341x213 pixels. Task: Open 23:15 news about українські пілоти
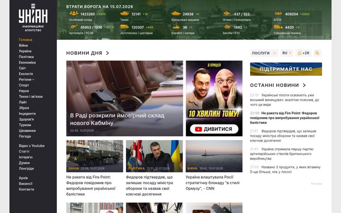pyautogui.click(x=285, y=100)
